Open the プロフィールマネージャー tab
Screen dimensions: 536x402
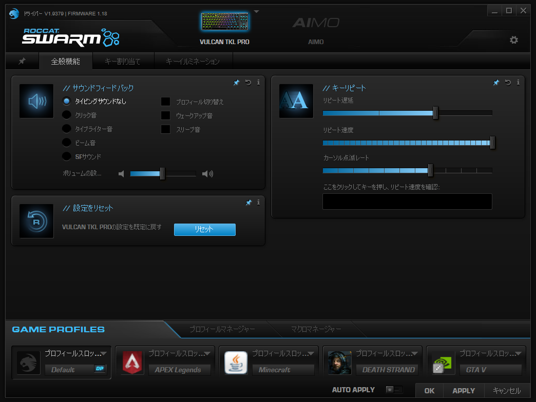coord(222,329)
